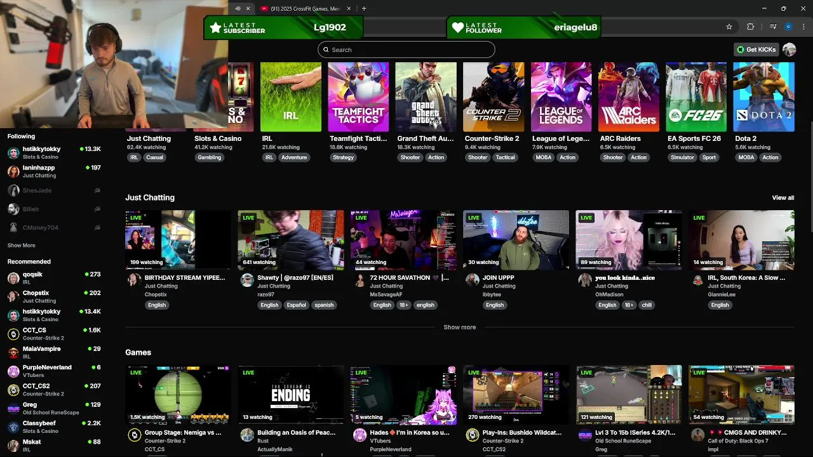Open MsSavageAF channel name link
Screen dimensions: 813x457
(x=386, y=295)
